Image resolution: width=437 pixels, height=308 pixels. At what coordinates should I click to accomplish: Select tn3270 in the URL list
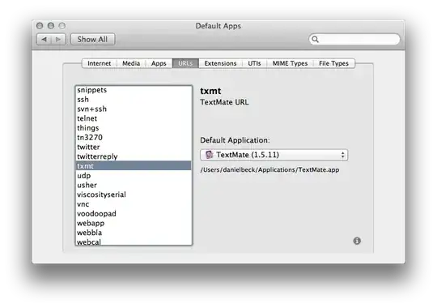point(134,138)
